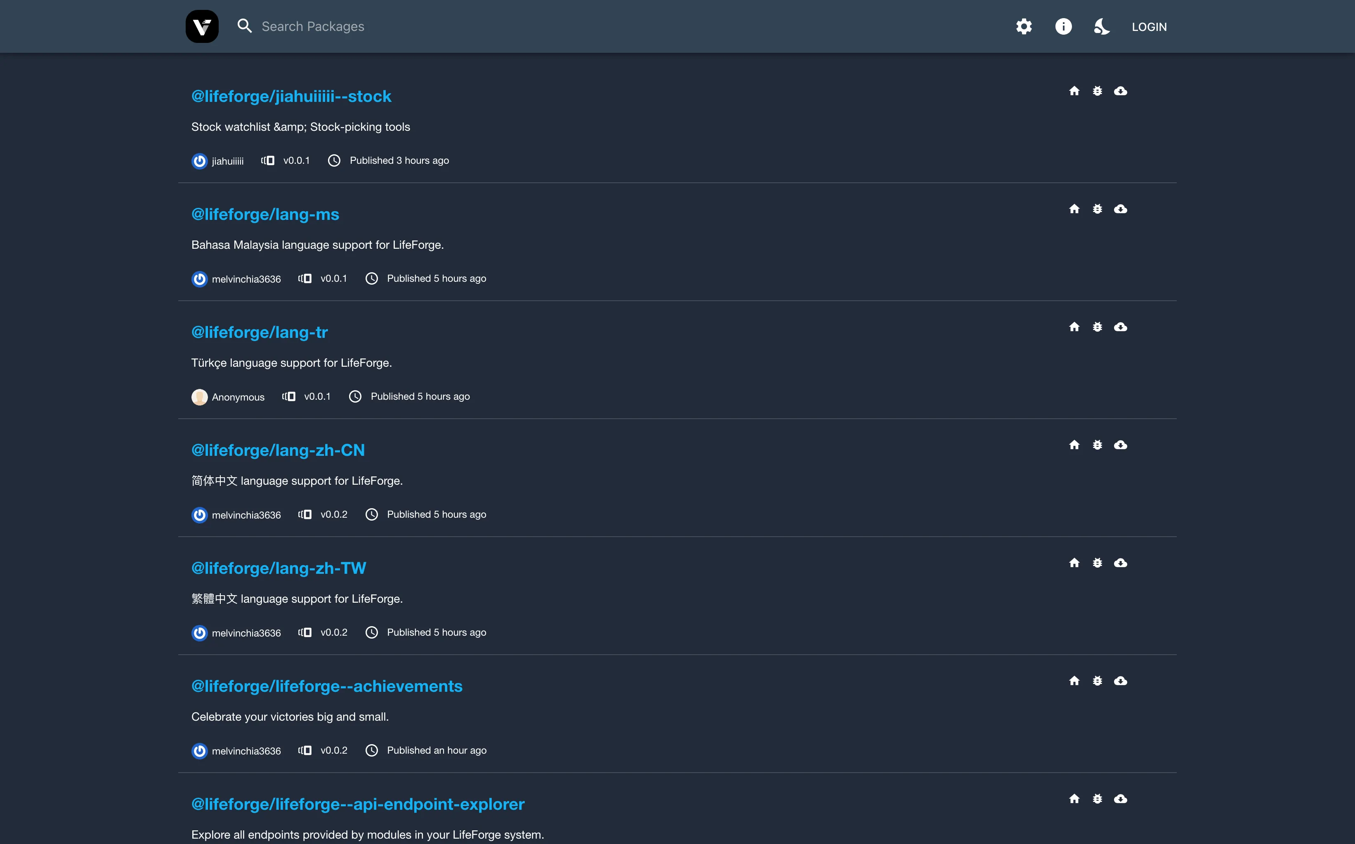The image size is (1355, 844).
Task: Download tarball icon for lang-zh-TW package
Action: point(1121,563)
